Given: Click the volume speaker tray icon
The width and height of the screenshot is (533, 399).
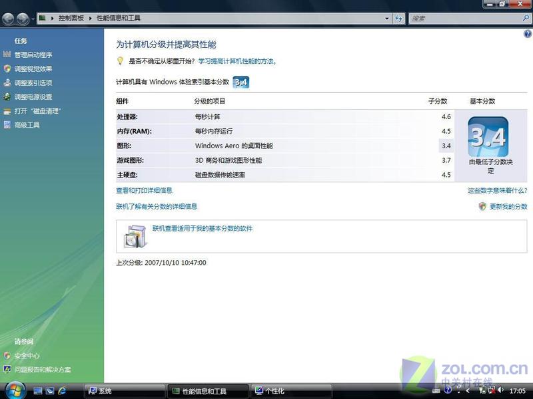Looking at the screenshot, I should [500, 391].
